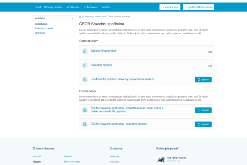Click the Samostudium section heading
The width and height of the screenshot is (247, 165).
pyautogui.click(x=89, y=41)
